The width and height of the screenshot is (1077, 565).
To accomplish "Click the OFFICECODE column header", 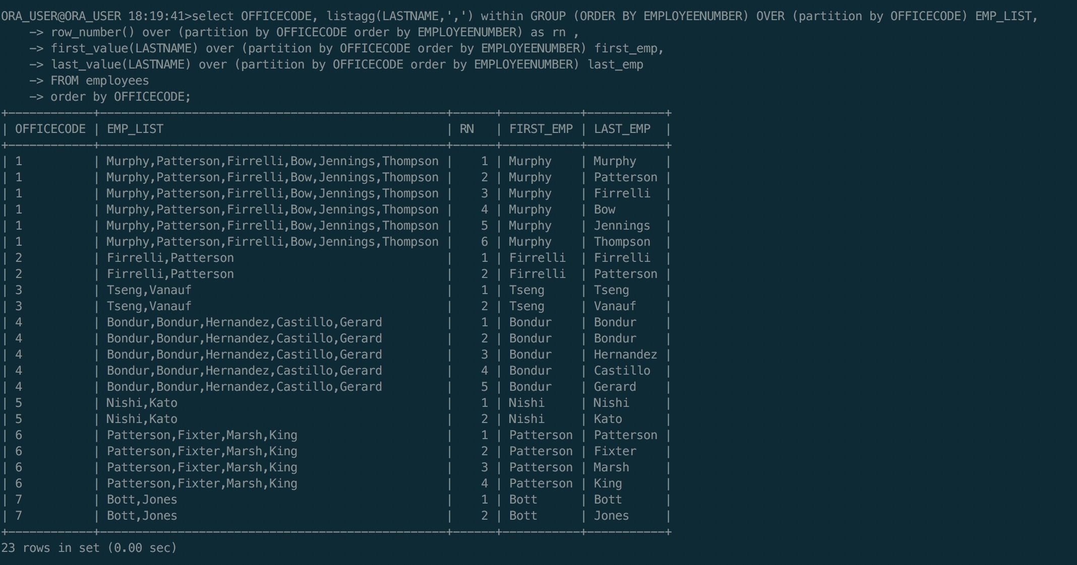I will (x=50, y=129).
